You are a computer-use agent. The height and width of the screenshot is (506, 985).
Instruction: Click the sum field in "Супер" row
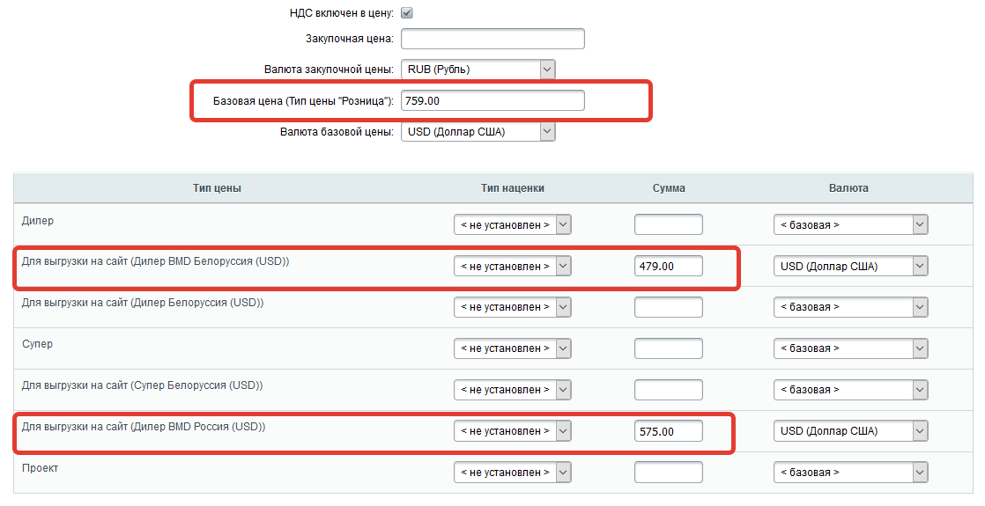(668, 348)
